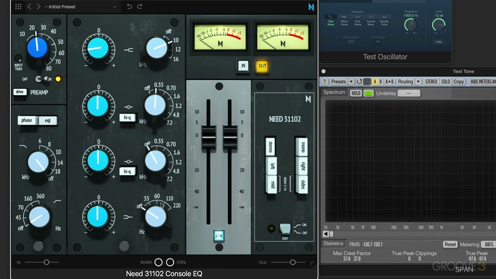Select the Spectrum tab in SPAN
Viewport: 496px width, 279px height.
click(334, 92)
